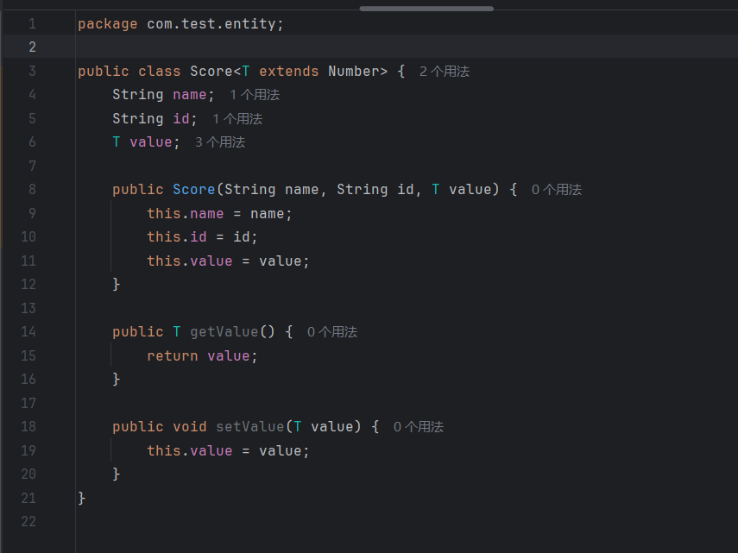Click the closing brace on line 16
Image resolution: width=738 pixels, height=553 pixels.
click(x=117, y=380)
